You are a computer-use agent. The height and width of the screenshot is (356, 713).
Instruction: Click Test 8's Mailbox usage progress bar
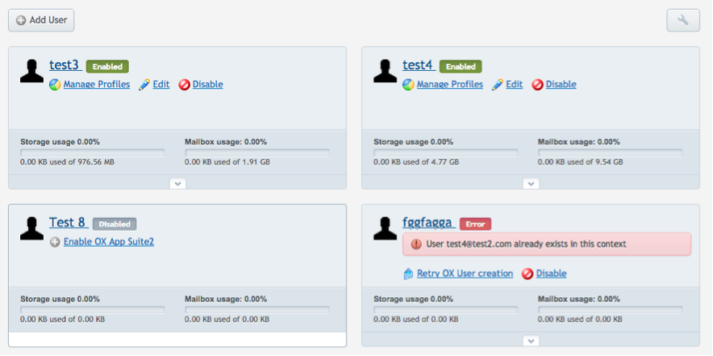257,310
